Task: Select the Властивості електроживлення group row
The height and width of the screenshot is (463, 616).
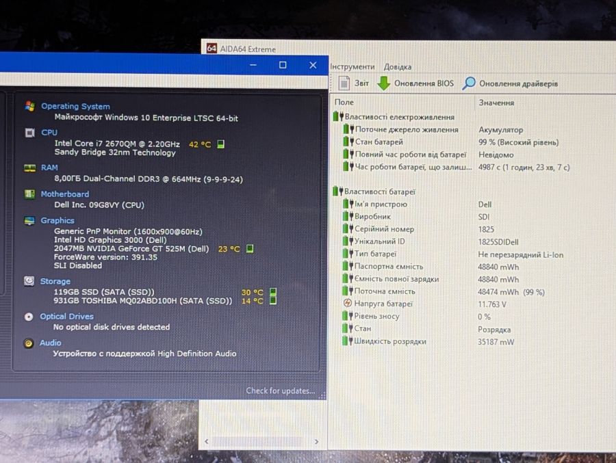Action: tap(394, 117)
